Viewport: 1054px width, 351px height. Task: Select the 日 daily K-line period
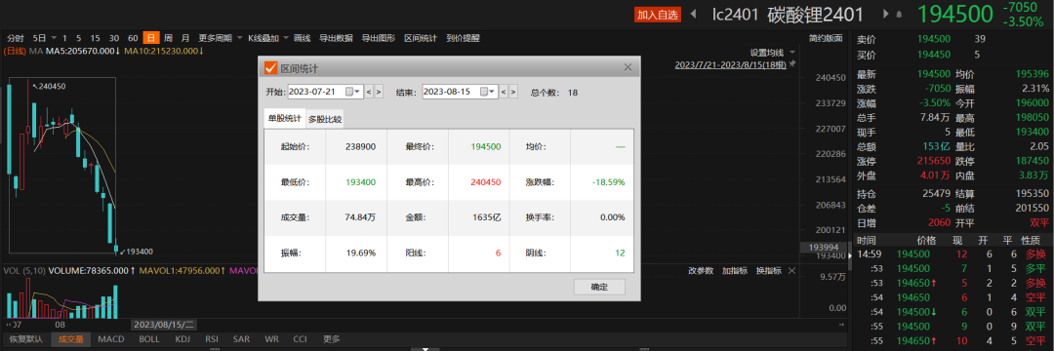tap(152, 38)
